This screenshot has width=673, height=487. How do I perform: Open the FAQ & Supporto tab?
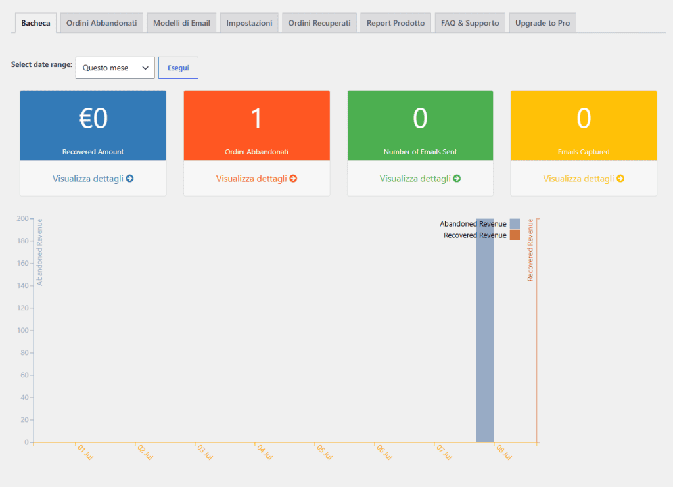(470, 23)
